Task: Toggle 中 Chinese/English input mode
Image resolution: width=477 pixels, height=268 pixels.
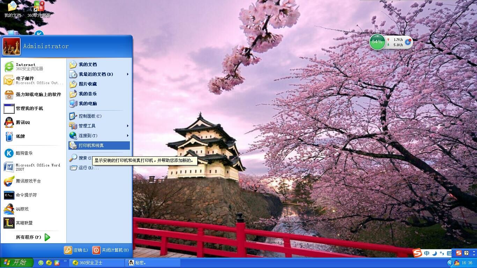Action: click(x=427, y=253)
